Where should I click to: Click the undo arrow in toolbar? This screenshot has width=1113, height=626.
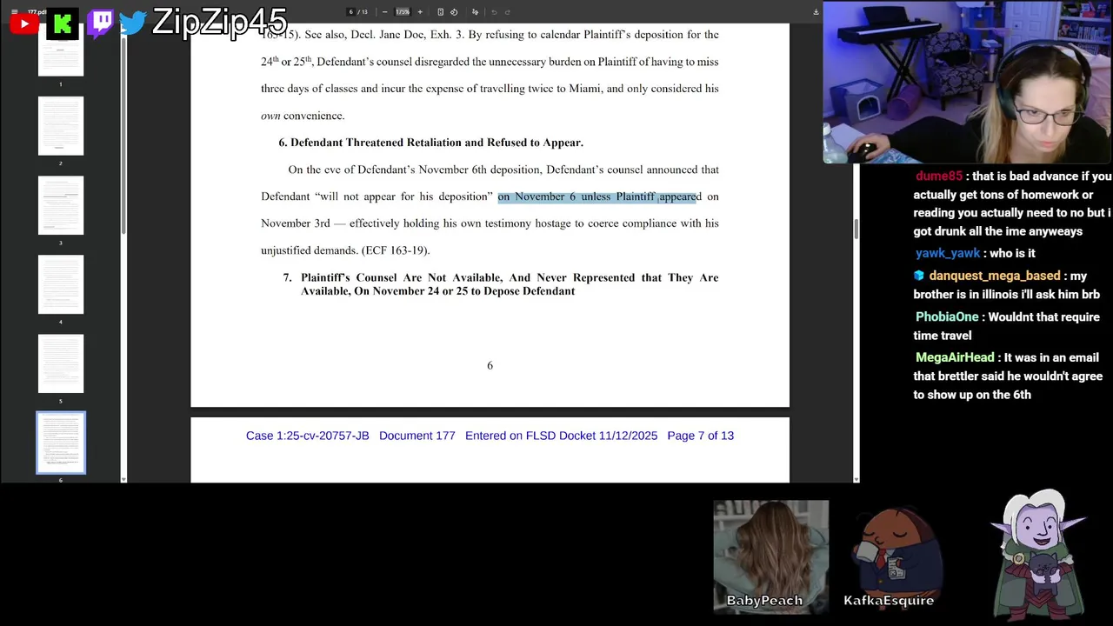coord(494,12)
